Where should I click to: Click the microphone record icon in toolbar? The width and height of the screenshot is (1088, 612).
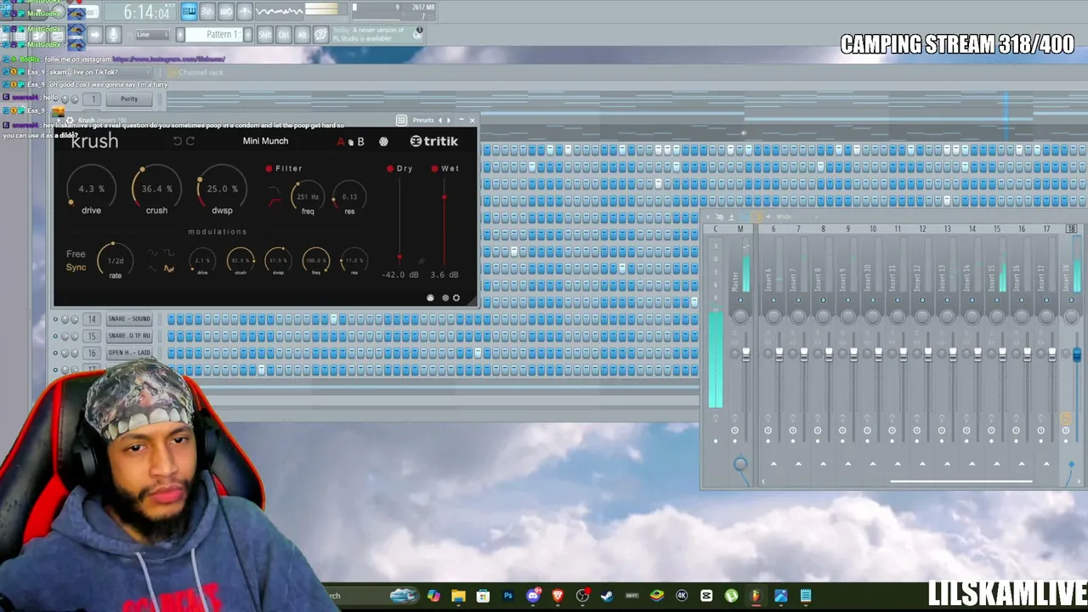pyautogui.click(x=113, y=35)
